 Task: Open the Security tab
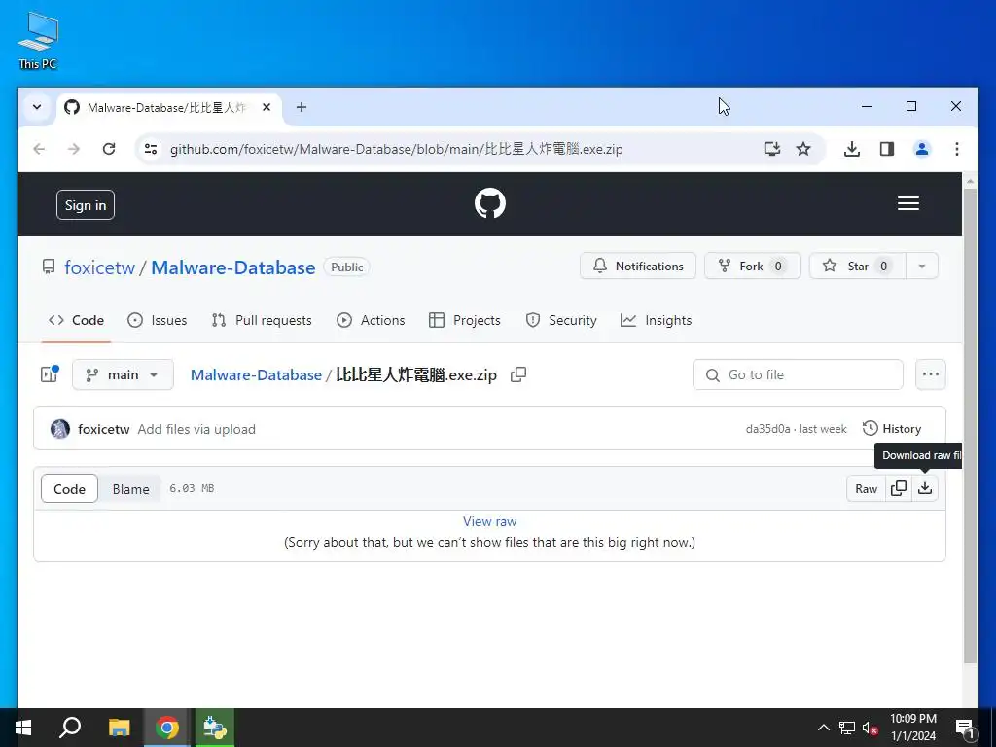point(561,320)
